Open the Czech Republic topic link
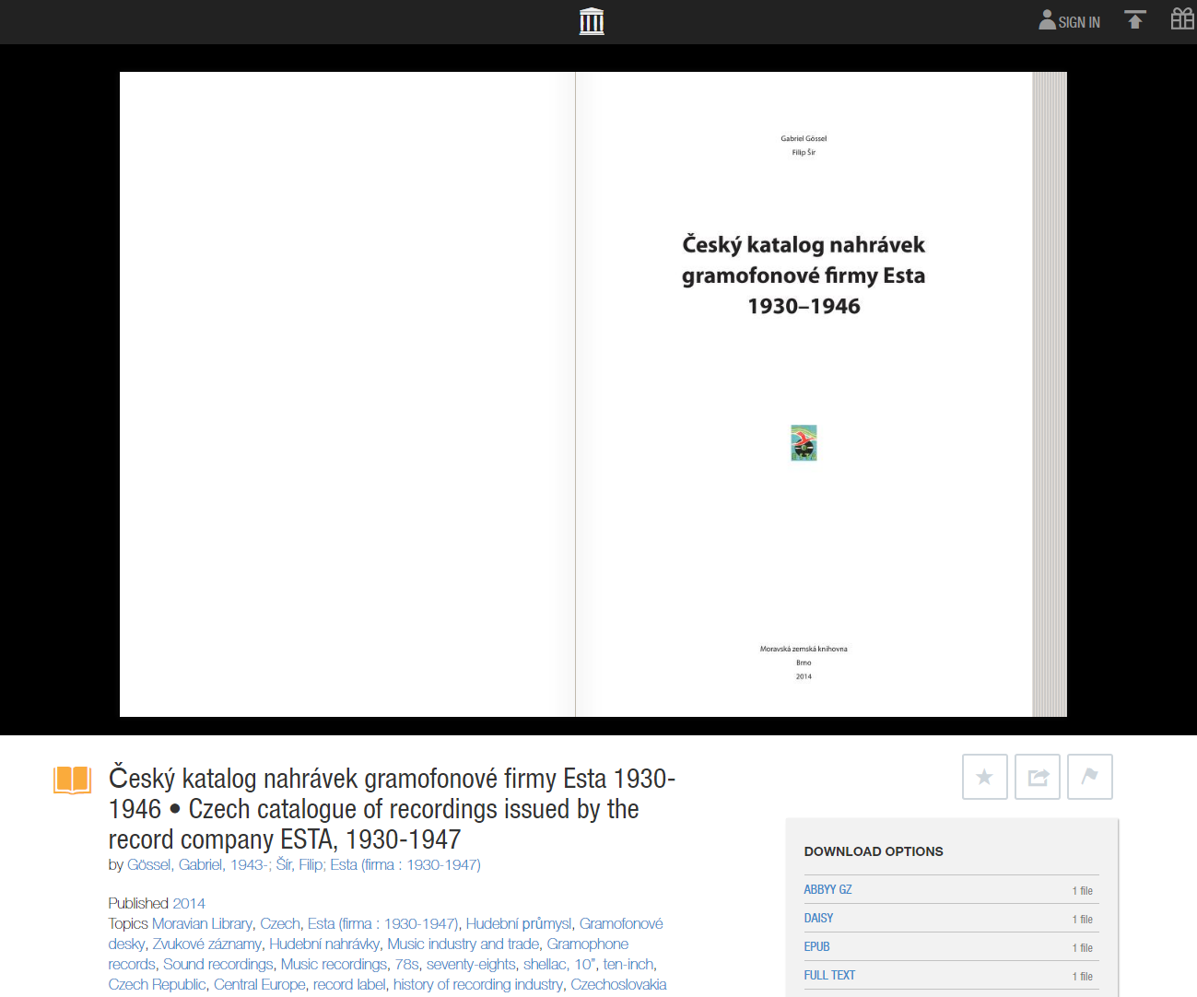 coord(157,984)
